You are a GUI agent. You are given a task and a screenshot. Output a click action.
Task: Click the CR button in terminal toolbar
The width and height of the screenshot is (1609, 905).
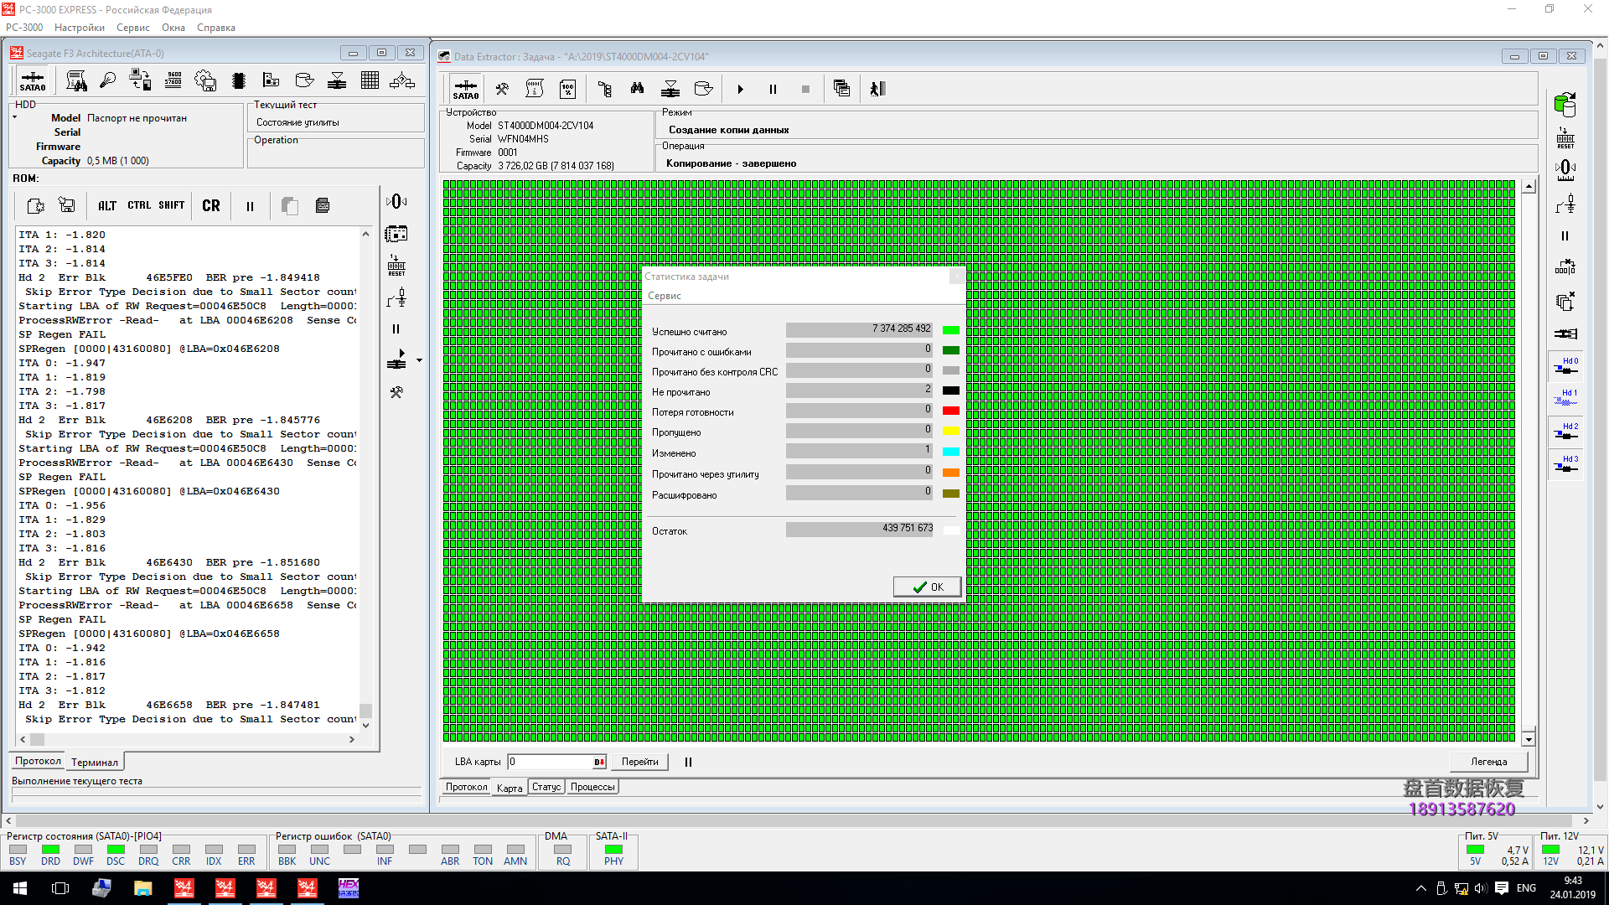[x=211, y=205]
